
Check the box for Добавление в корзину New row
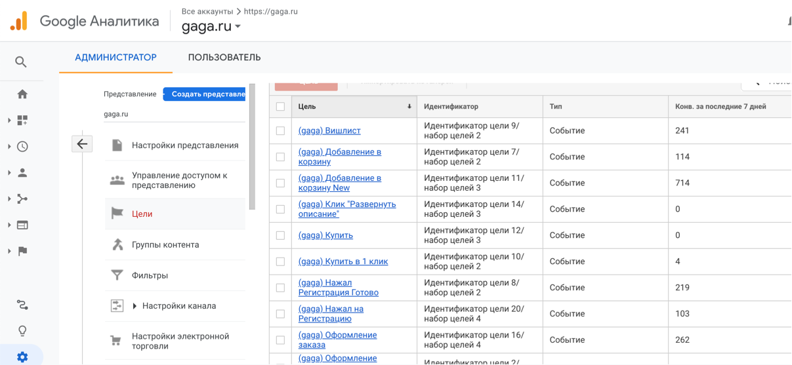click(281, 183)
